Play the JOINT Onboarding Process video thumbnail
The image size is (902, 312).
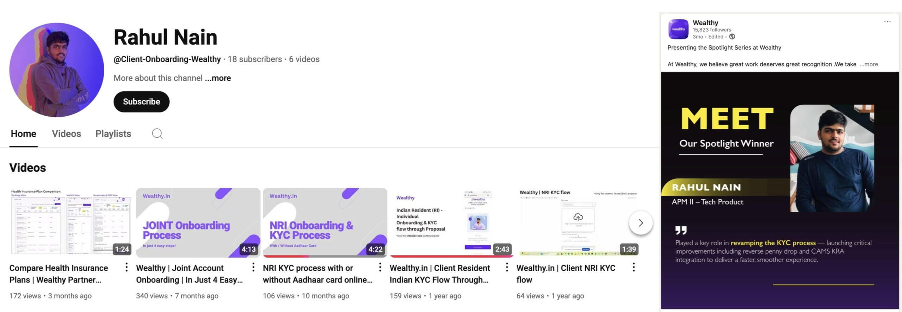[198, 222]
